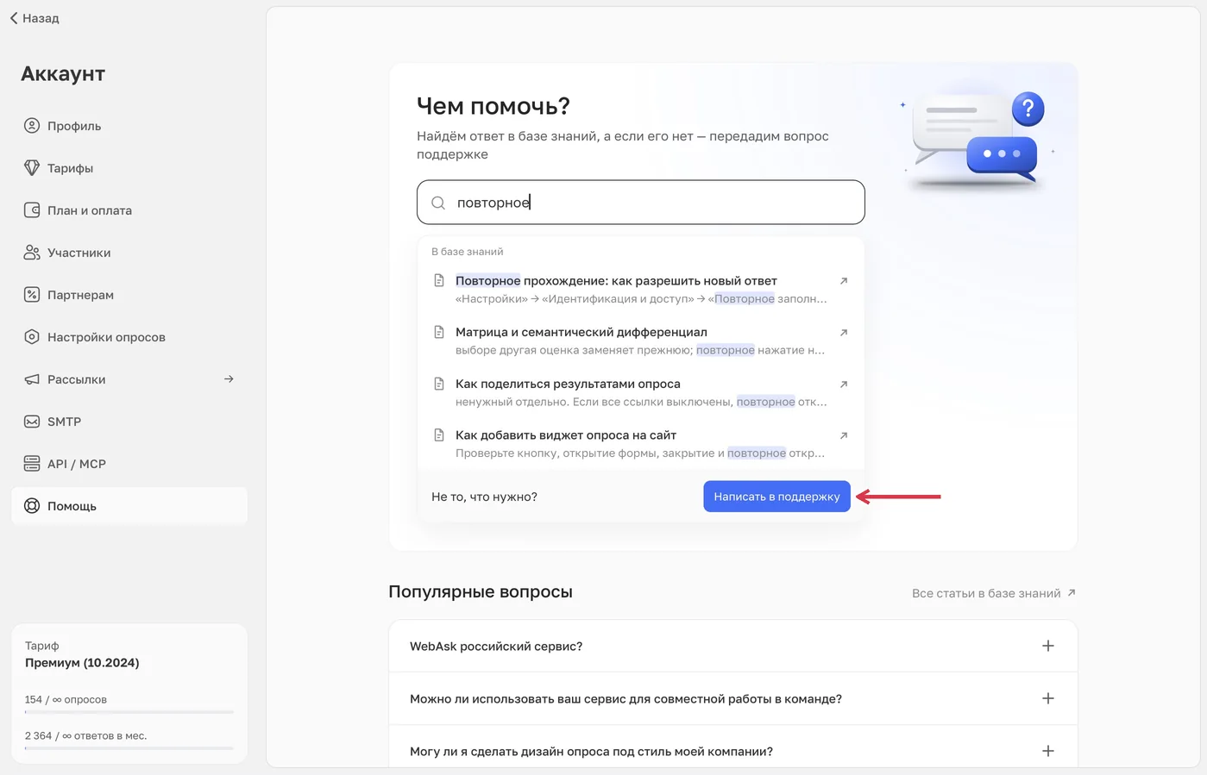The width and height of the screenshot is (1207, 775).
Task: Open Как поделиться результатами опроса article title
Action: click(568, 384)
